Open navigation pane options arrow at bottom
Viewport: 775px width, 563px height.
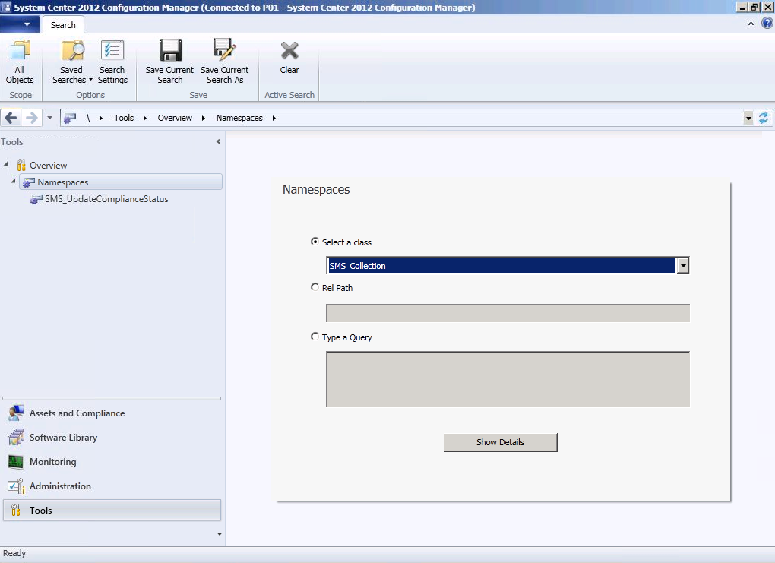click(x=220, y=534)
